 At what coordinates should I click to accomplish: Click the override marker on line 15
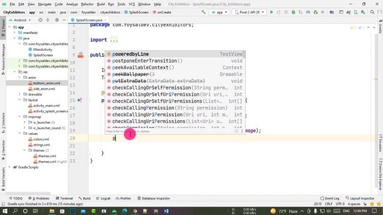[80, 100]
